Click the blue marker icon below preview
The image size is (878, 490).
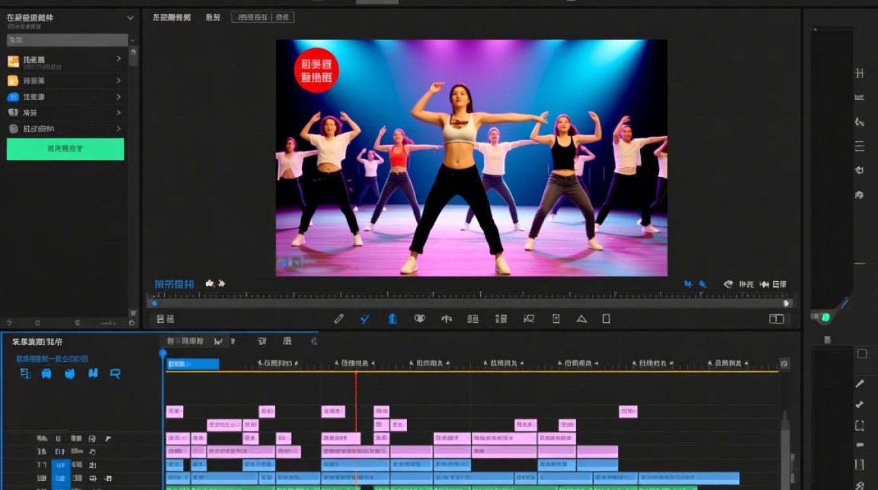tap(393, 319)
